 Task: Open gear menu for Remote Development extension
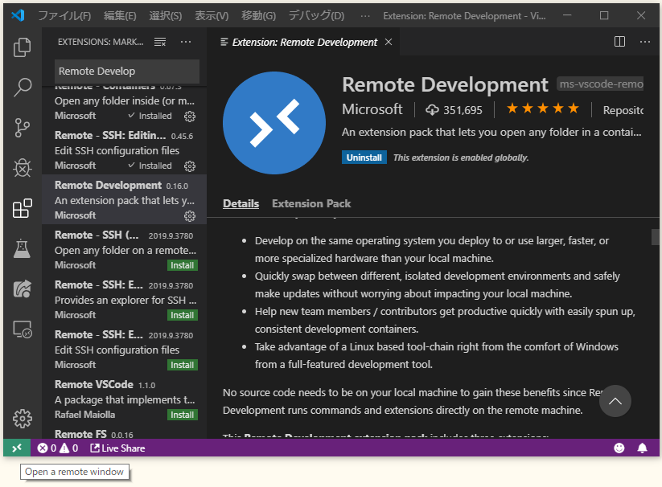pos(190,216)
